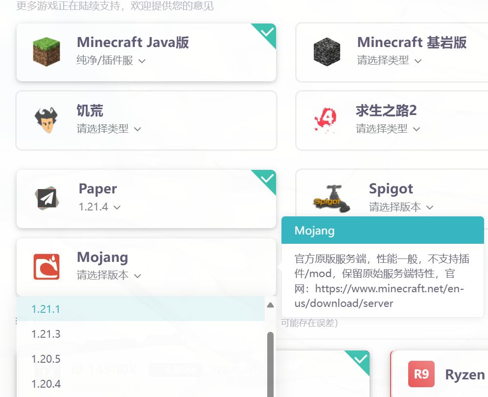Expand the Paper 1.21.4 version dropdown

point(99,207)
